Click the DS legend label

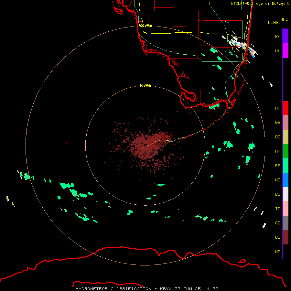pos(277,194)
